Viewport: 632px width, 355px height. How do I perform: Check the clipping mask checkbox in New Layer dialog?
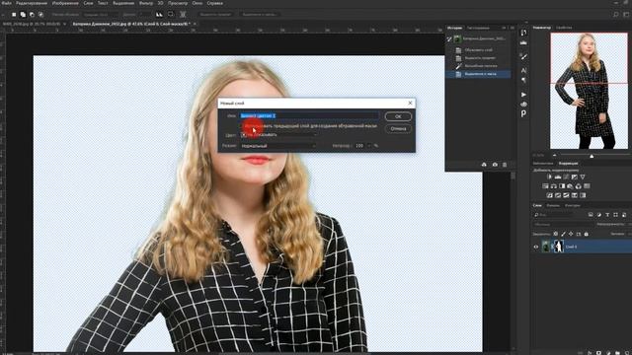click(244, 126)
